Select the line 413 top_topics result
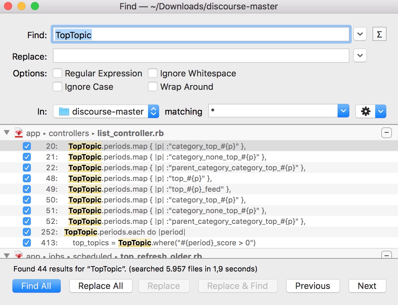Screen dimensions: 398x305 (164, 243)
